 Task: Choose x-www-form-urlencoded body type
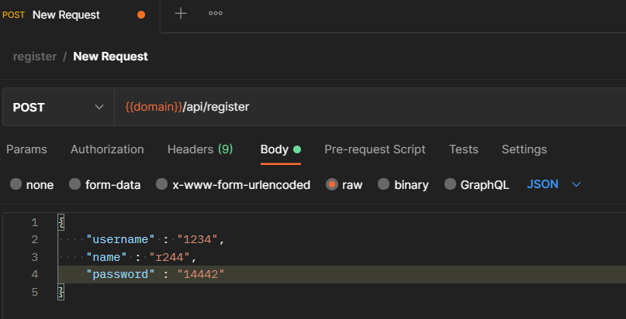162,185
